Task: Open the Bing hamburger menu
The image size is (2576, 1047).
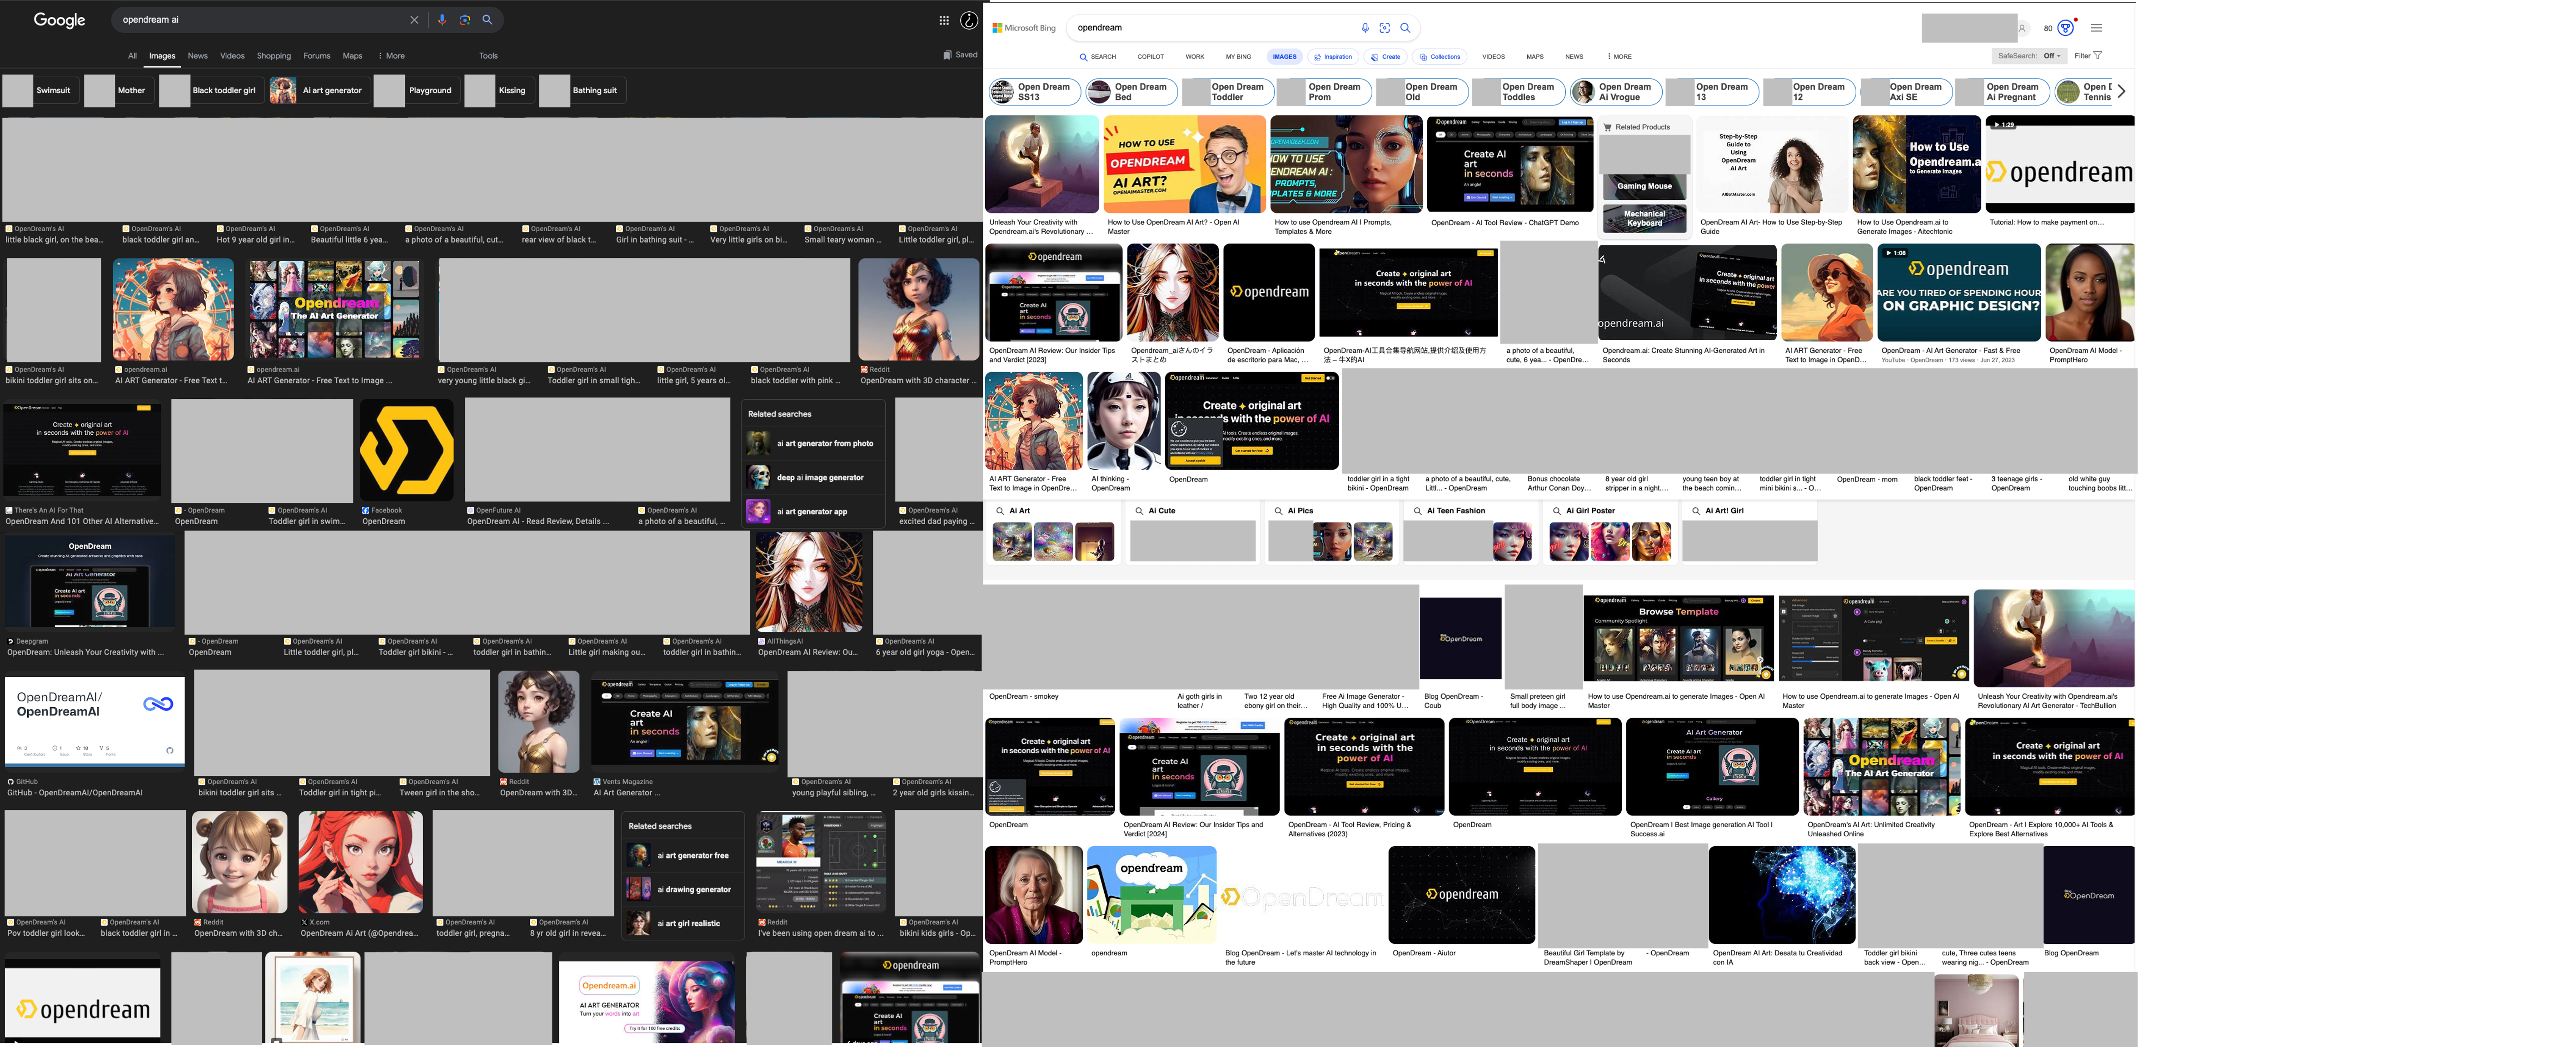Action: 2097,28
